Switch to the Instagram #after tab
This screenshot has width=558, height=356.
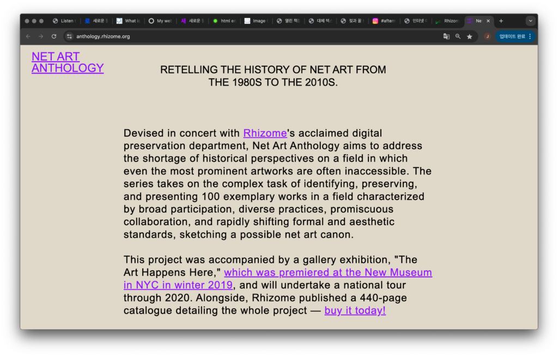coord(384,21)
